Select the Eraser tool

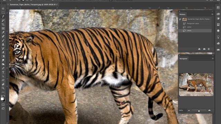[3, 52]
